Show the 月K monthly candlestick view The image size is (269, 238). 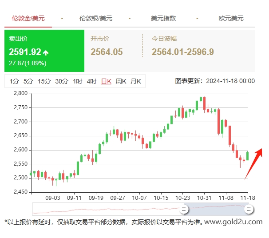[x=135, y=81]
